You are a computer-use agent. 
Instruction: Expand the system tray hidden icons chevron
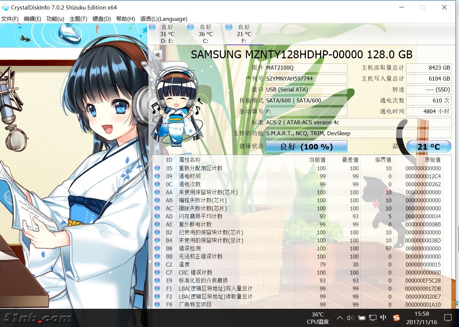pos(339,318)
